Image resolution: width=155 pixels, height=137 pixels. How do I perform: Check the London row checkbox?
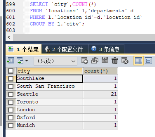click(x=11, y=110)
